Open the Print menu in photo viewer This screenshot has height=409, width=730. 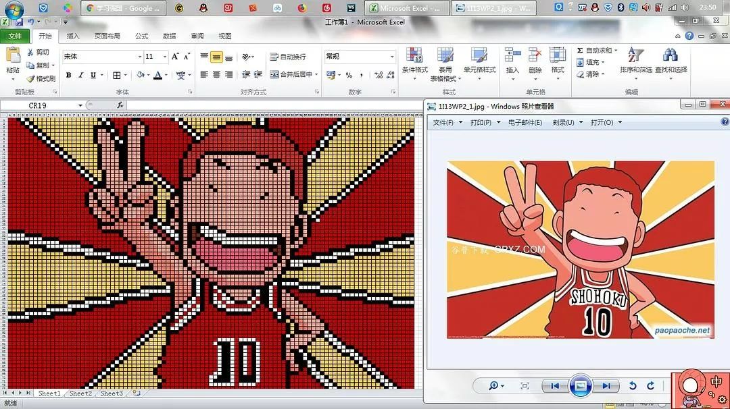(485, 122)
